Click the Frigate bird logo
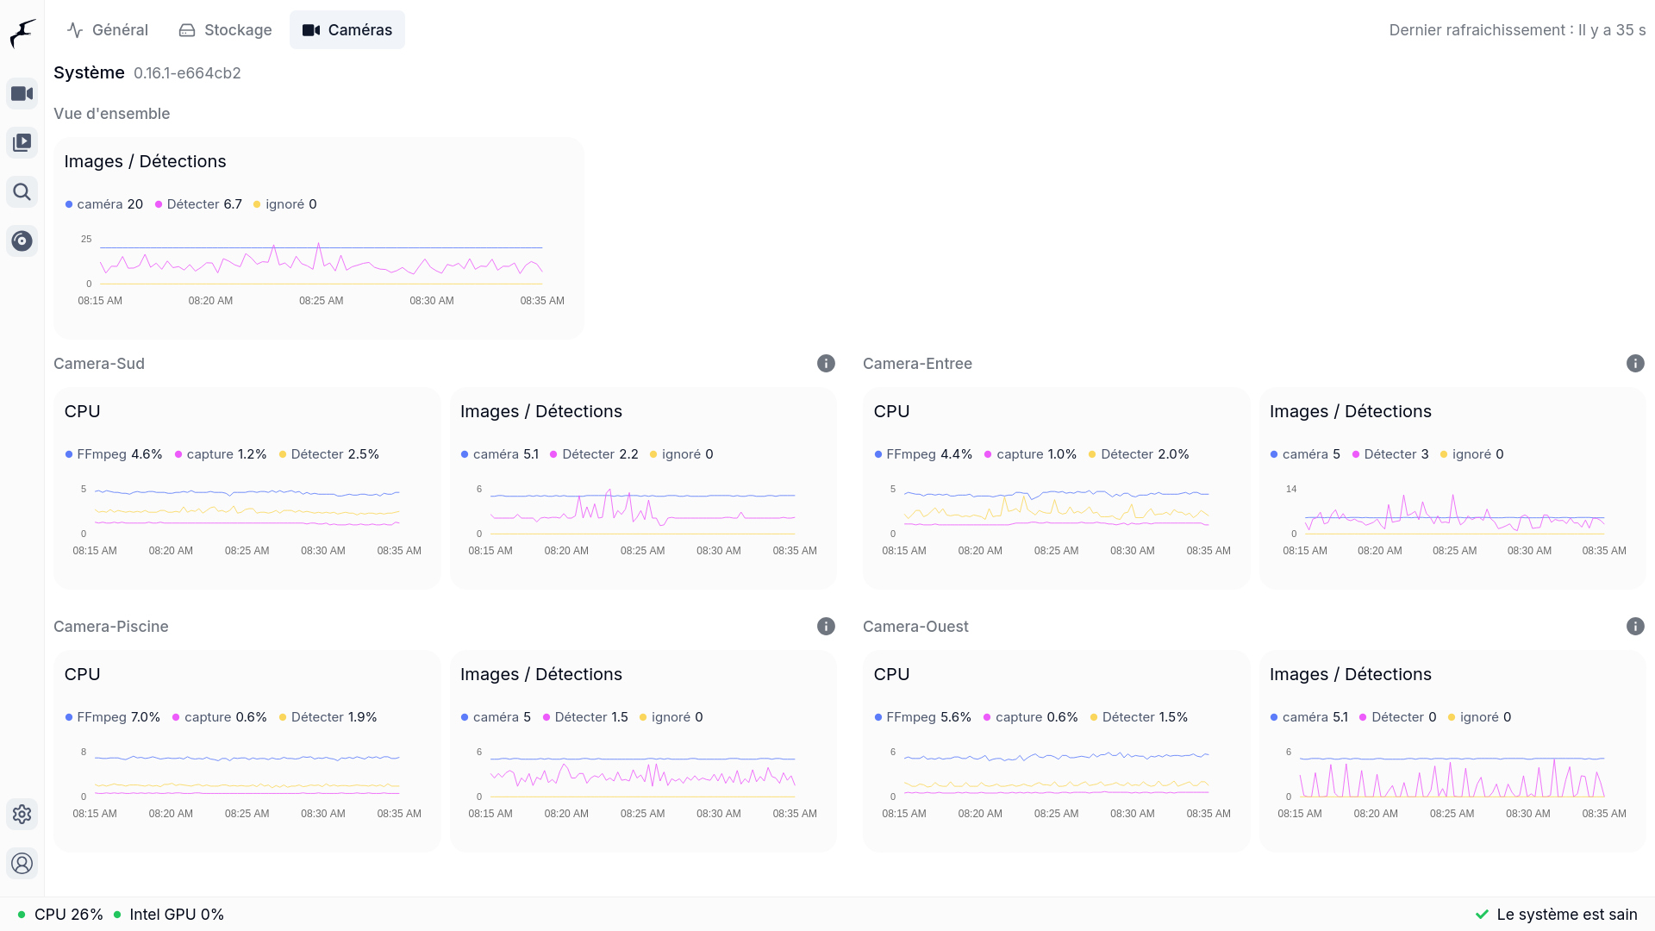Screen dimensions: 1655x931 (22, 34)
